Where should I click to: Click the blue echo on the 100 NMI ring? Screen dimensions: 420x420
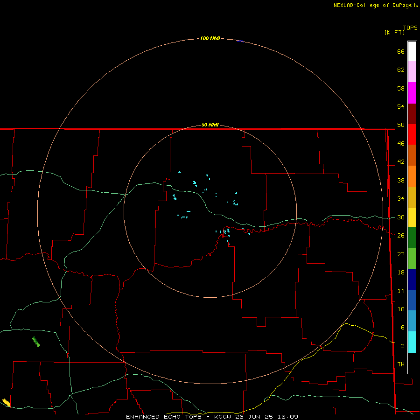click(x=240, y=41)
